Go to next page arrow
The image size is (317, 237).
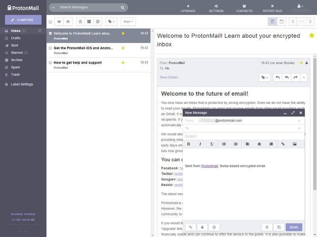point(310,22)
